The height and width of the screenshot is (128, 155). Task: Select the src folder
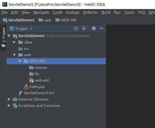[x=56, y=49]
